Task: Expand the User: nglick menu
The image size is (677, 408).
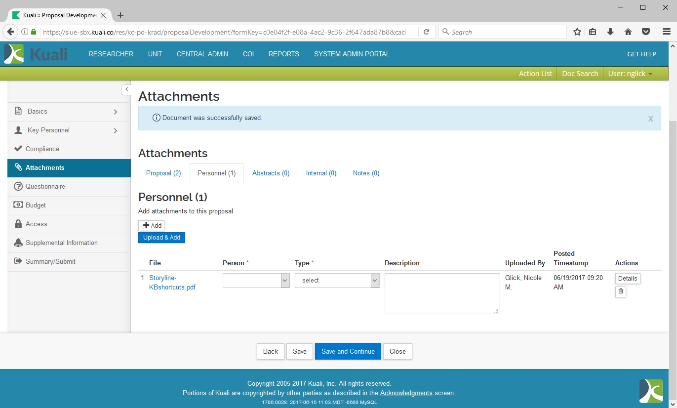Action: tap(630, 74)
